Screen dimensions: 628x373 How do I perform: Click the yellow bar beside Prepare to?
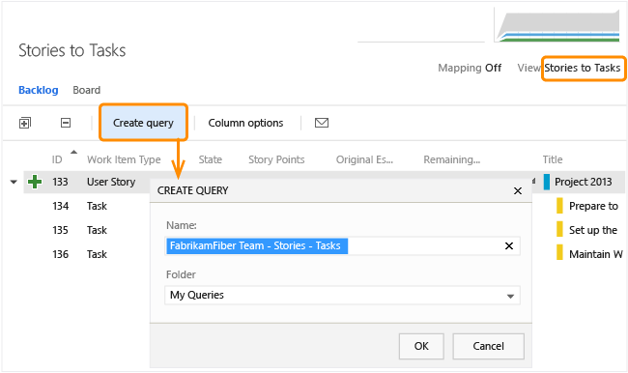(559, 206)
